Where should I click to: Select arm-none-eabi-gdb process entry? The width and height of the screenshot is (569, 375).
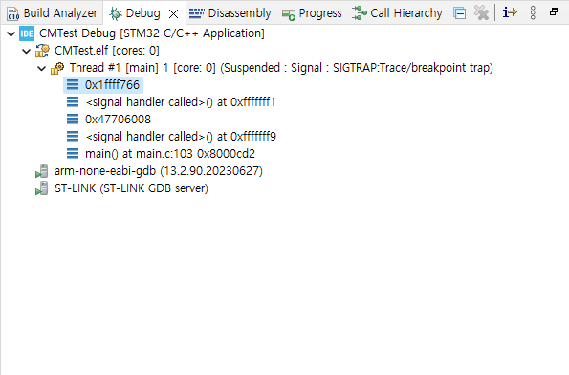[159, 171]
